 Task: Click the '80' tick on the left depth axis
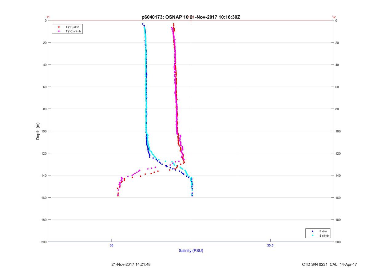pyautogui.click(x=45, y=109)
